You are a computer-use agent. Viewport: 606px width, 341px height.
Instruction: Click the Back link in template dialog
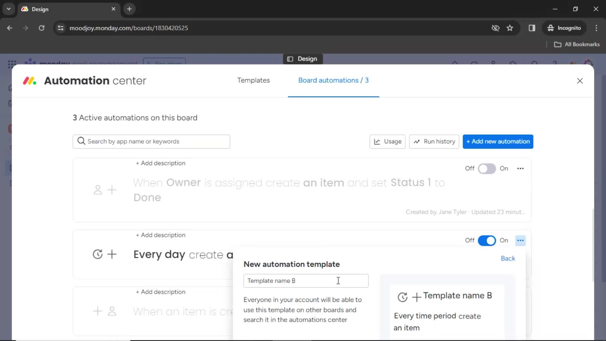(x=508, y=258)
